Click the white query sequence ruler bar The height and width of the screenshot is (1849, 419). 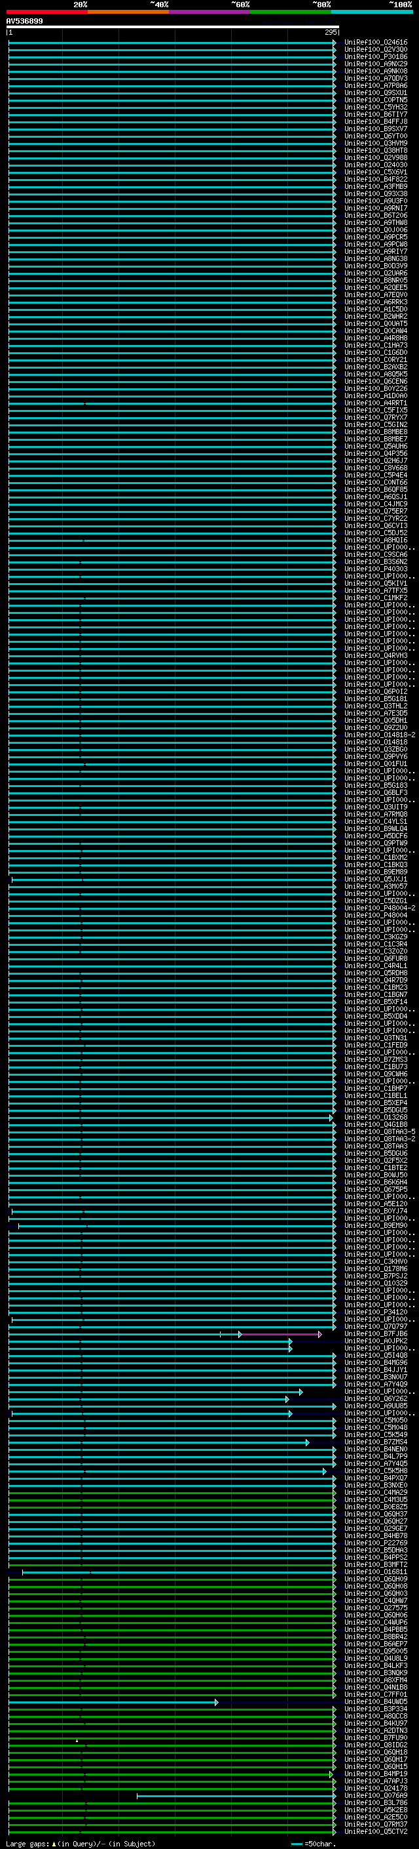pyautogui.click(x=172, y=28)
